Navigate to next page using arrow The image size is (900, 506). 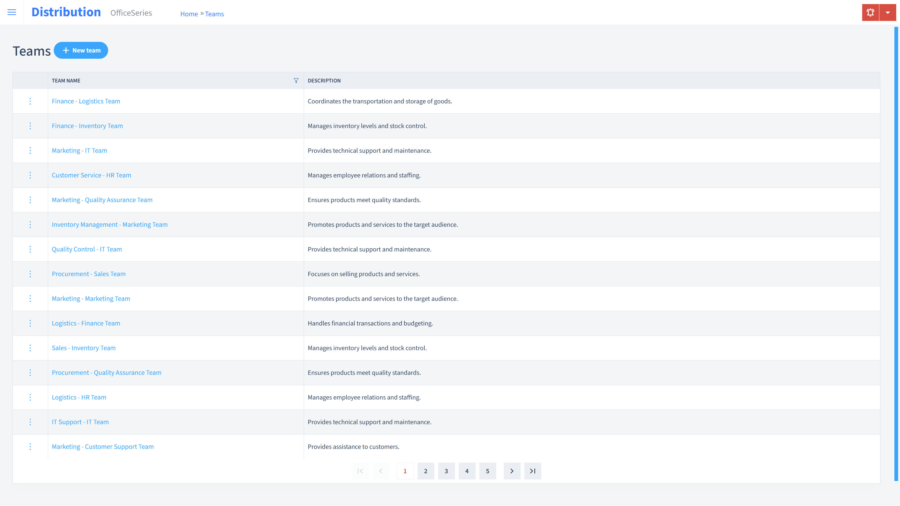tap(512, 471)
